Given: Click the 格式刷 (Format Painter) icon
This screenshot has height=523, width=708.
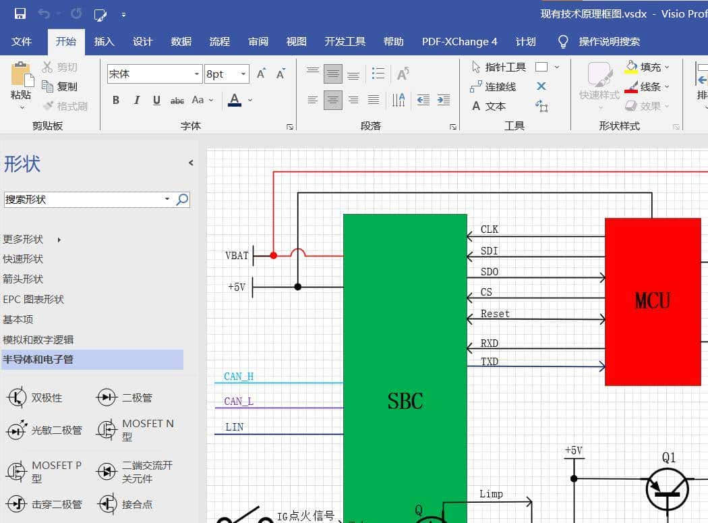Looking at the screenshot, I should tap(65, 105).
